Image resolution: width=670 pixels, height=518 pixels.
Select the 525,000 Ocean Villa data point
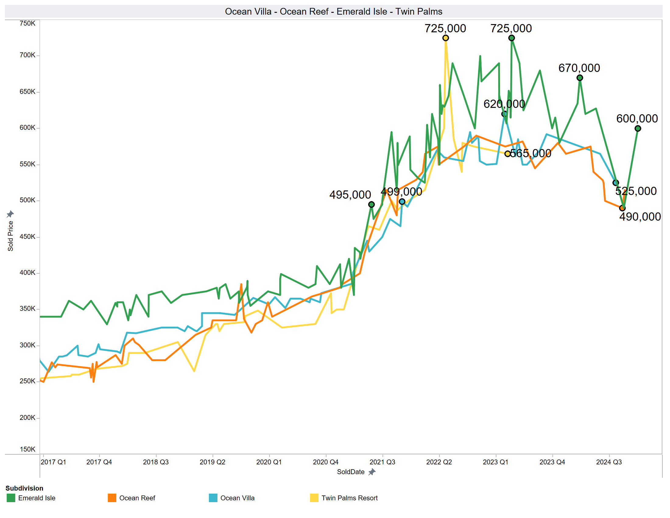(x=616, y=183)
